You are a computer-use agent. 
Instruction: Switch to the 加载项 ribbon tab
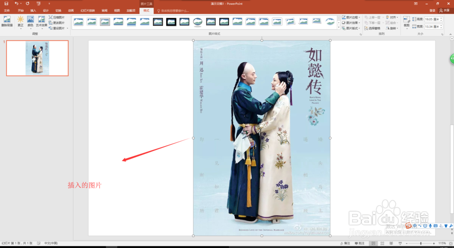coord(131,10)
